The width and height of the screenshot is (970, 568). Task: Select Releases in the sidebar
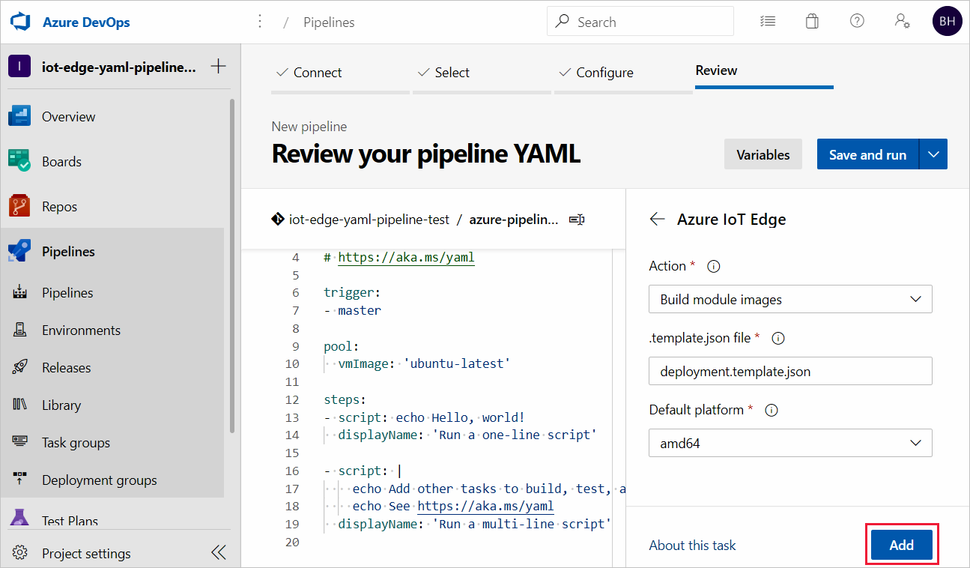click(x=65, y=367)
